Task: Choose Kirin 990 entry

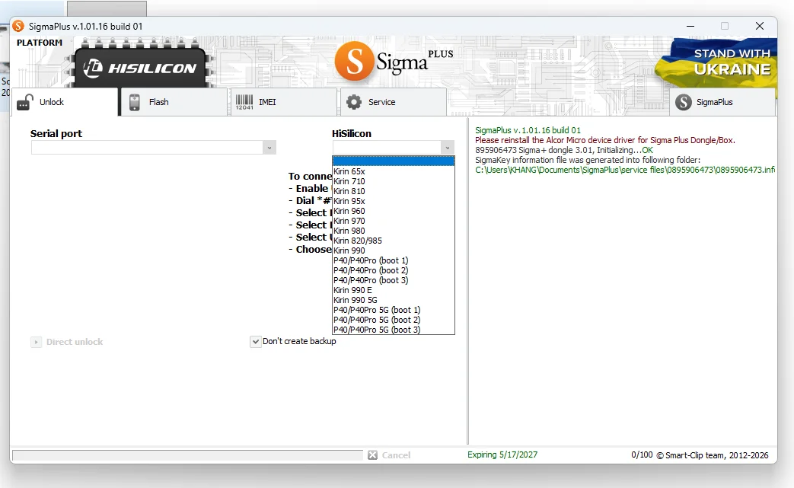Action: pos(394,250)
